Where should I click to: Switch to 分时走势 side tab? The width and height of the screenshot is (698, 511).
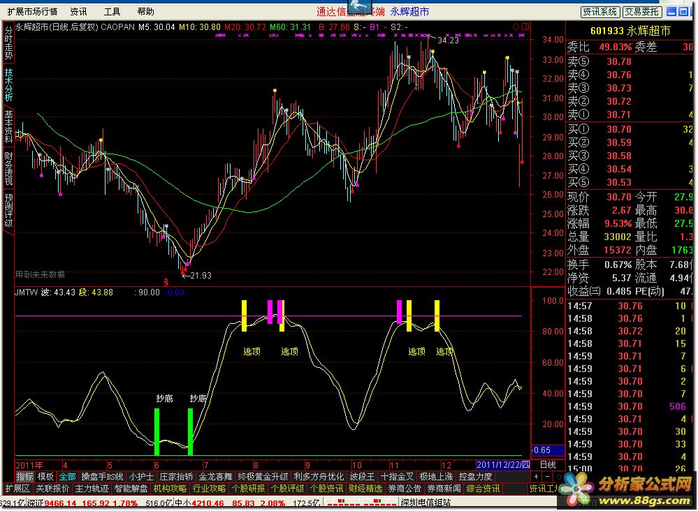(8, 43)
